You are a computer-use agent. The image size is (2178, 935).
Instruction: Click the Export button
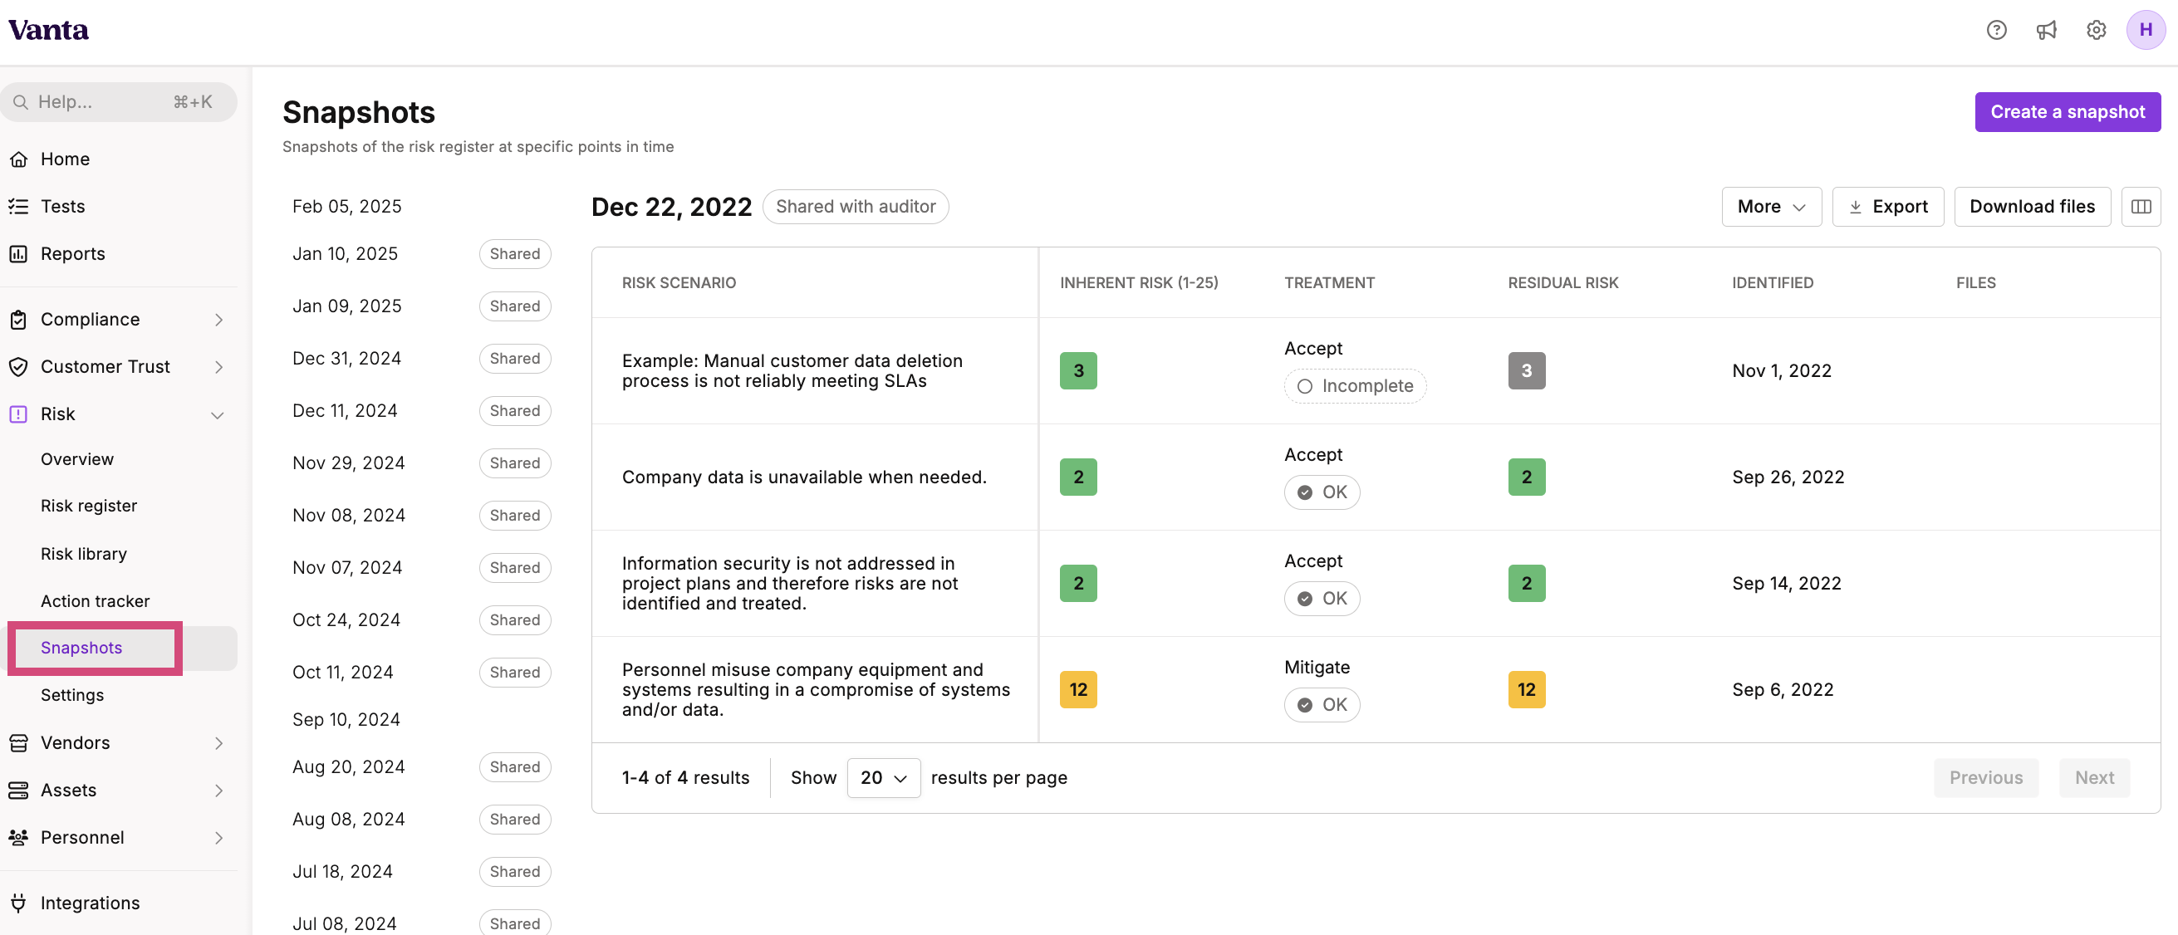[1888, 207]
